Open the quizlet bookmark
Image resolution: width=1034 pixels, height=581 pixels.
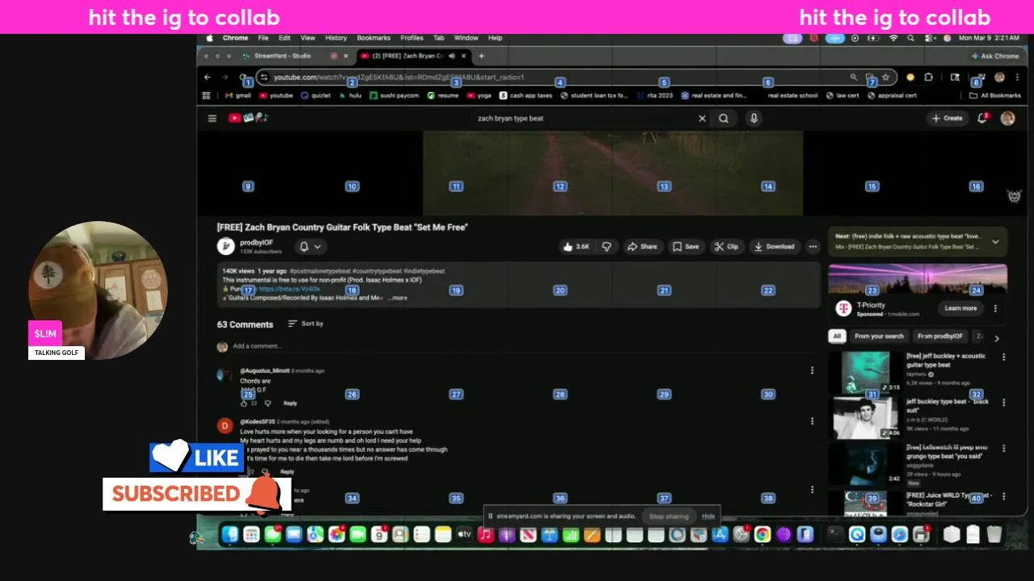[316, 95]
